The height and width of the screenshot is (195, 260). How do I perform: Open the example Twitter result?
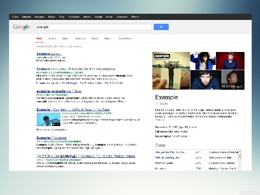(x=59, y=91)
